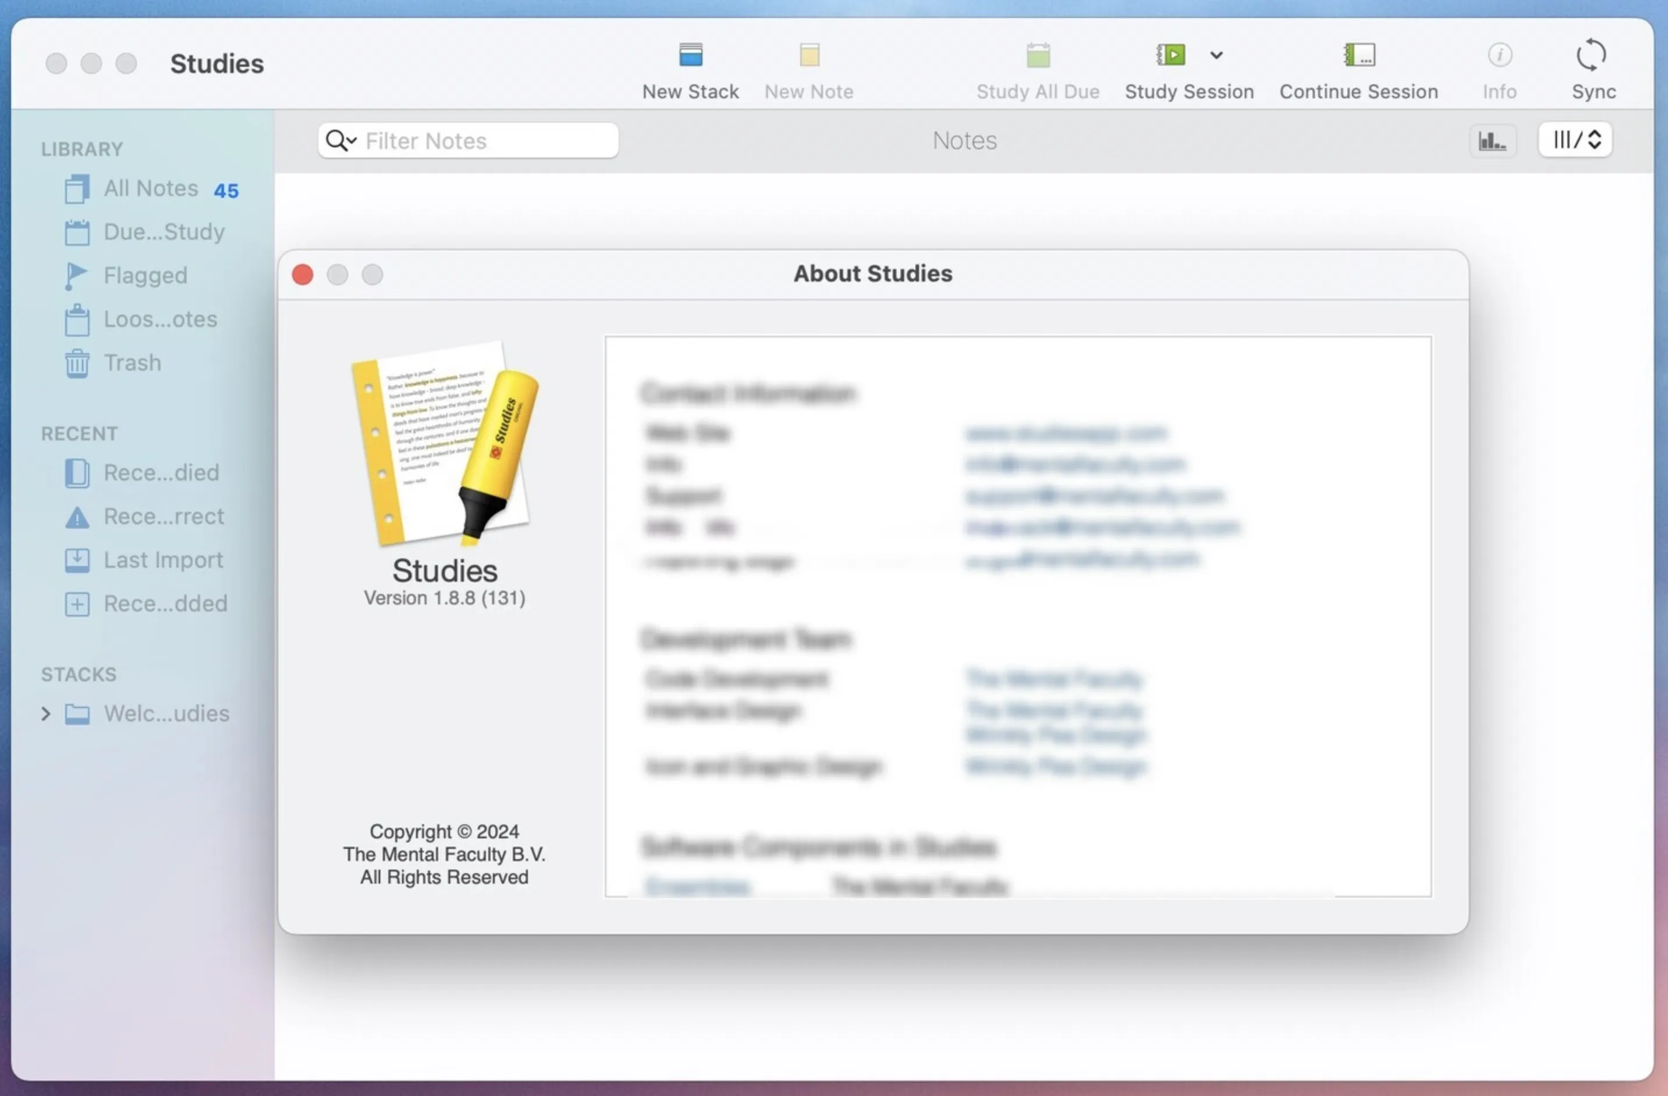Click the Filter Notes search field
This screenshot has width=1668, height=1096.
click(x=468, y=141)
